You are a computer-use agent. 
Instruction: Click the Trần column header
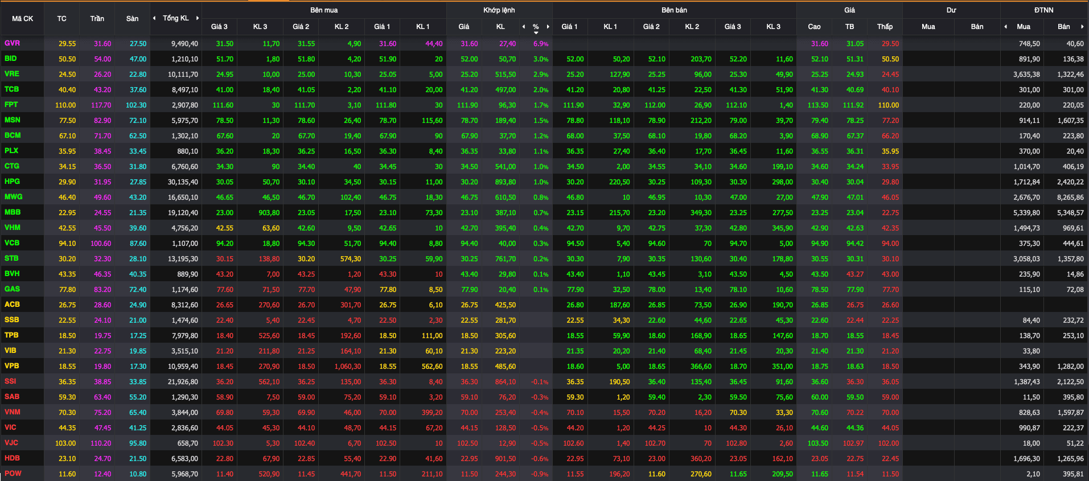coord(97,18)
